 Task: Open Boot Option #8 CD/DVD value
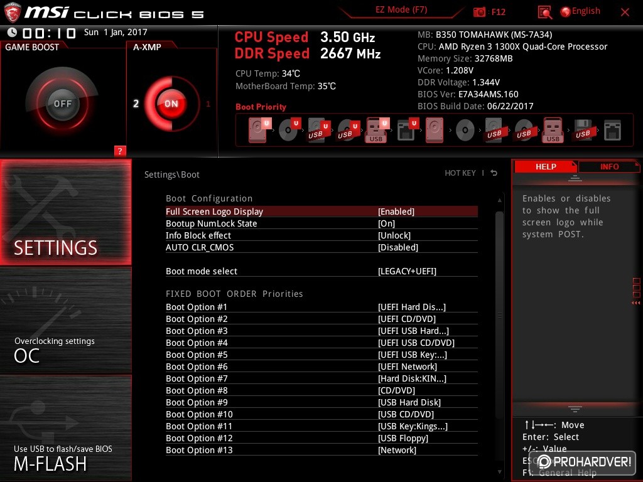[x=397, y=390]
